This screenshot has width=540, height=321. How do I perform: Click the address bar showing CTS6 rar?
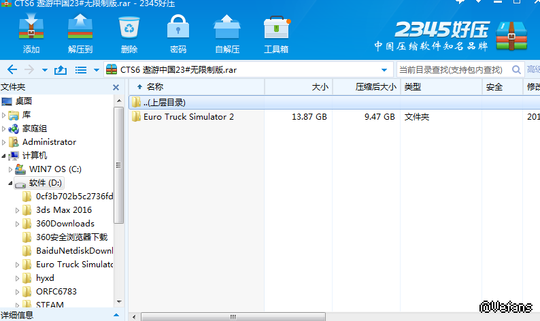(248, 70)
